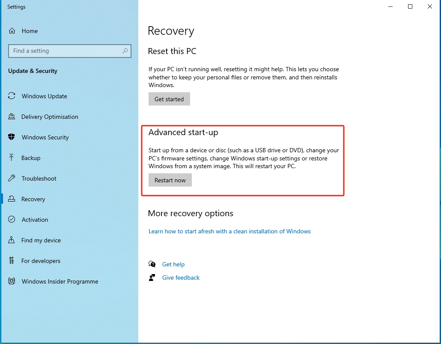This screenshot has height=344, width=441.
Task: Click the Advanced start-up heading
Action: (183, 132)
